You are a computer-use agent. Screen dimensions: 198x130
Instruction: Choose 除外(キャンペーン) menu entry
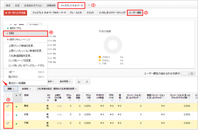click(x=26, y=39)
